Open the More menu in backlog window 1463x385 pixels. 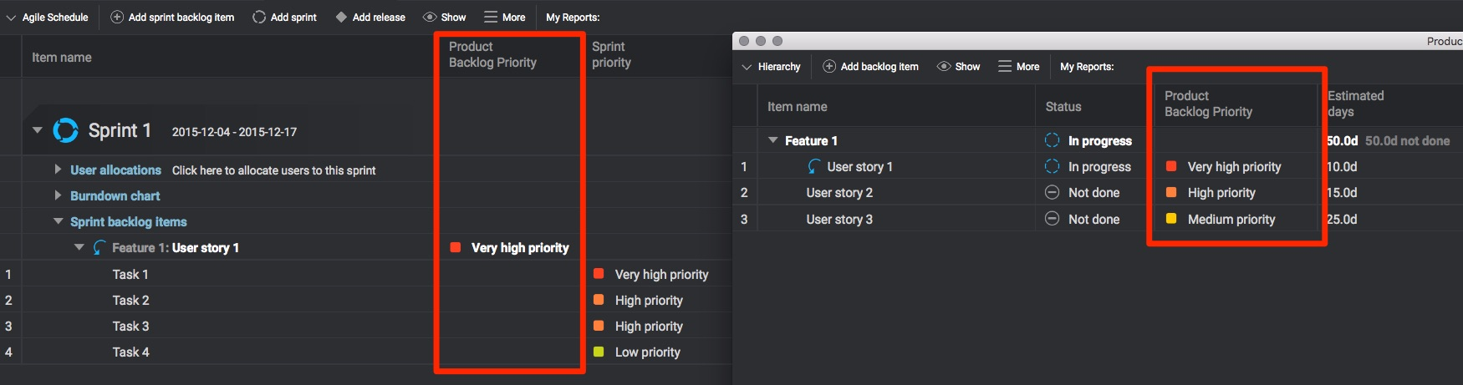click(1018, 66)
